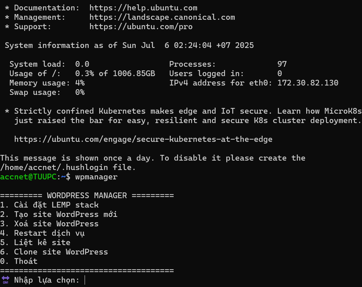362x287 pixels.
Task: Click the green accnet@TUUPC prompt
Action: click(28, 177)
